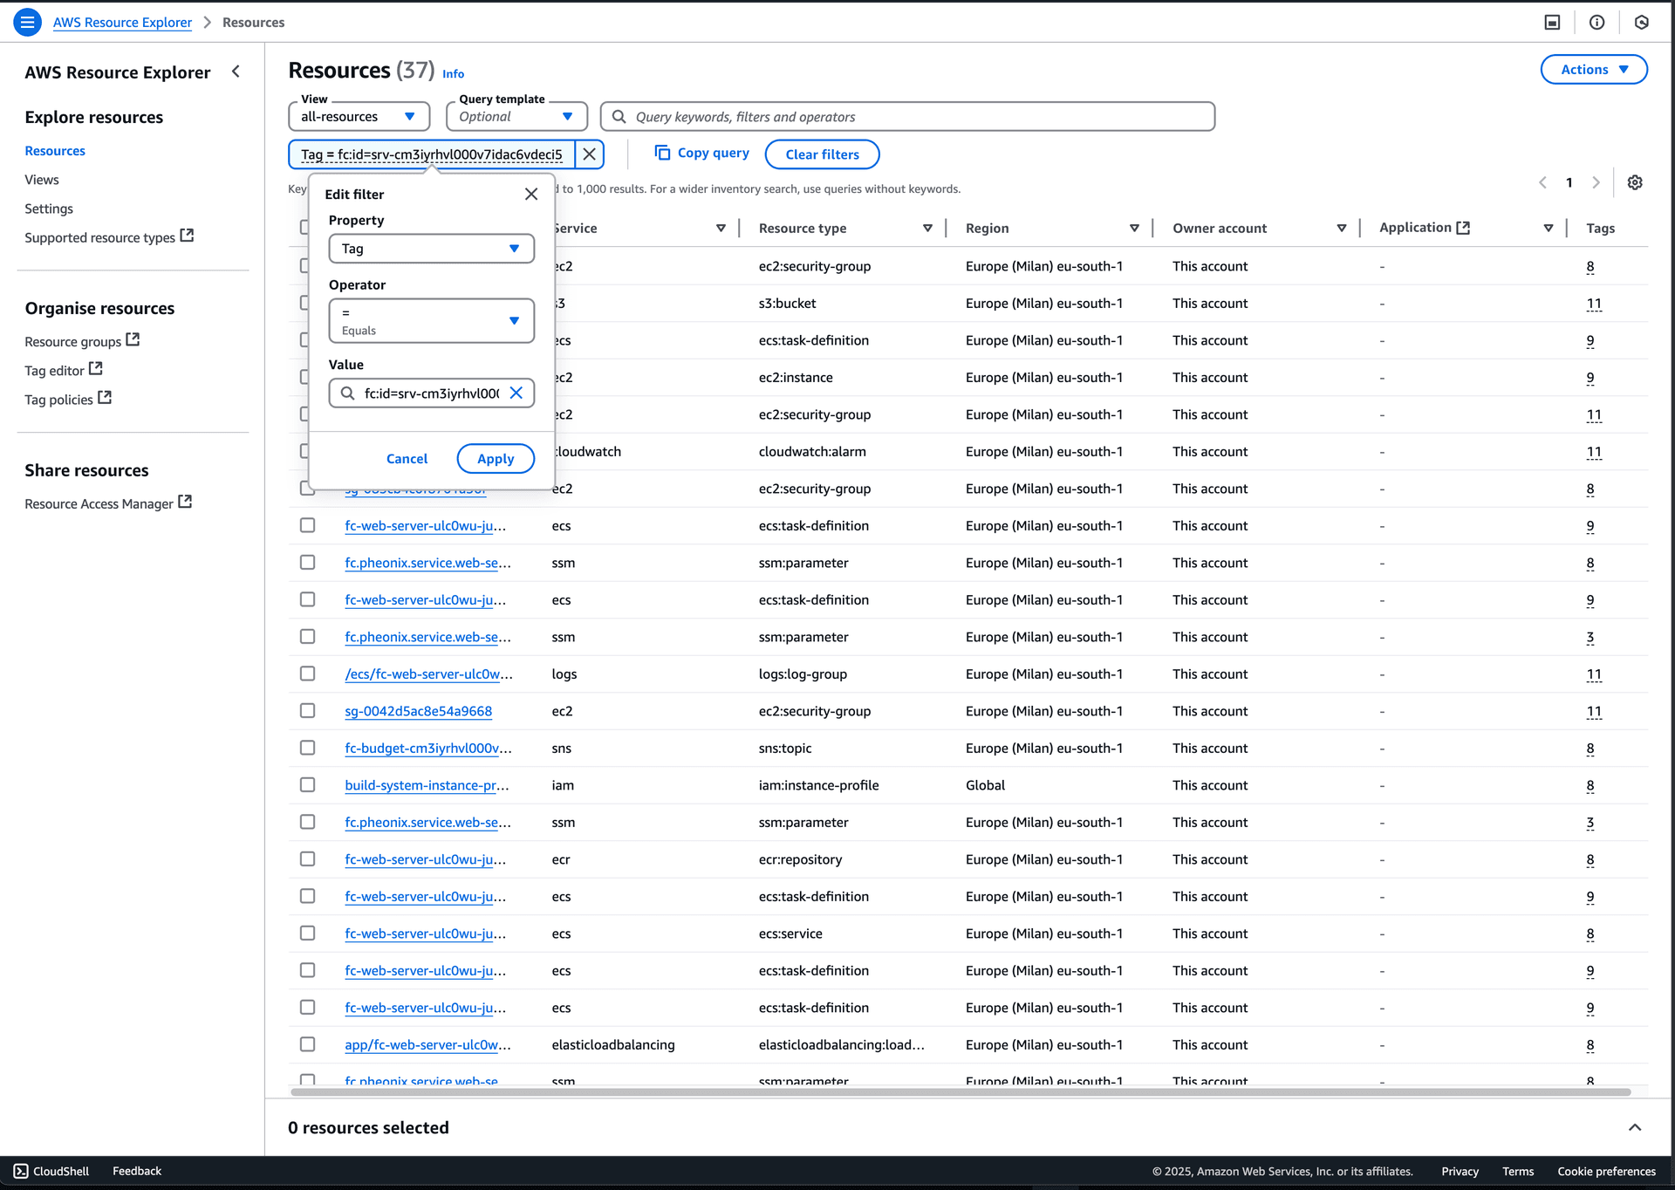Open the CloudShell panel icon in top bar
Screen dimensions: 1675x1190
tap(1552, 23)
